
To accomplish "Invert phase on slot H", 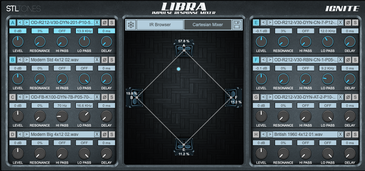I will coord(348,134).
